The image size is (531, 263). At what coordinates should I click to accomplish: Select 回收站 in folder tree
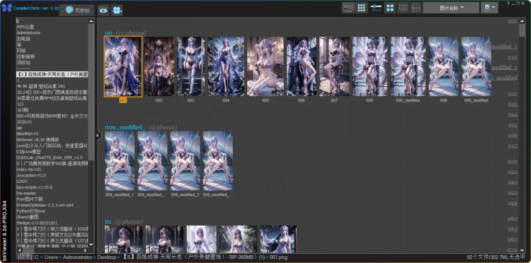tap(23, 63)
